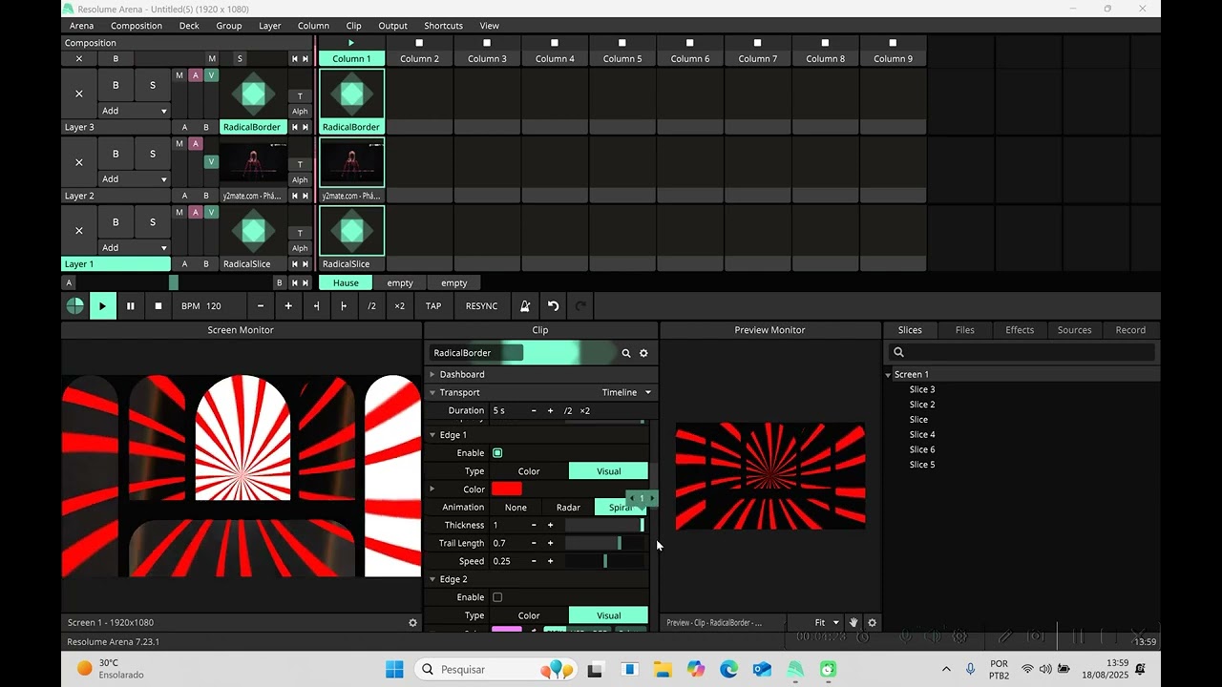
Task: Open Layer 3 blend mode Add dropdown
Action: (x=135, y=111)
